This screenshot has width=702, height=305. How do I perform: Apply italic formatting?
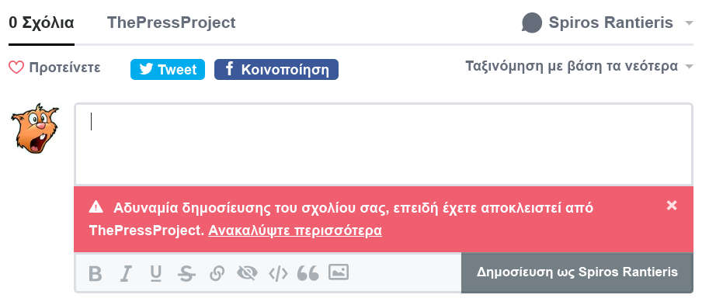(126, 273)
